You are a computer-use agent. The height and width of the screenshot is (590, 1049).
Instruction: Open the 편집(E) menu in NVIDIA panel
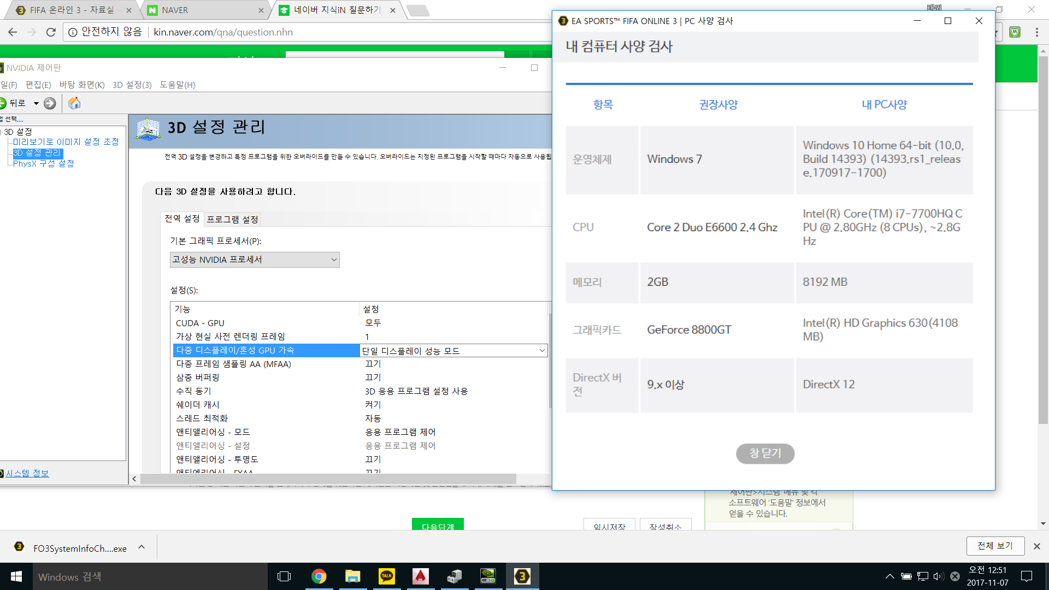tap(38, 85)
